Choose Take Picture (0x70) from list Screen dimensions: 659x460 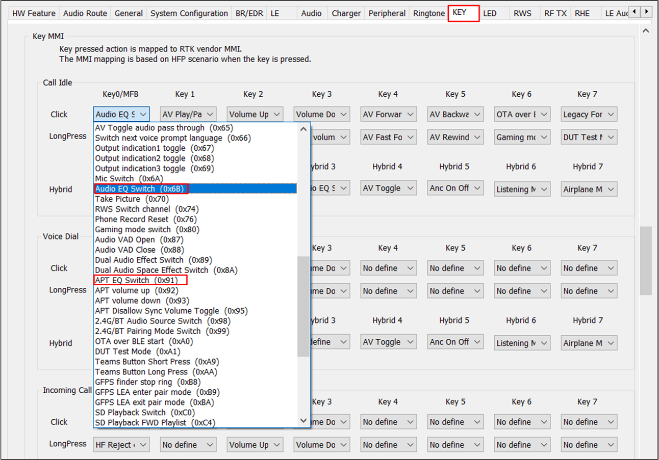pyautogui.click(x=195, y=199)
